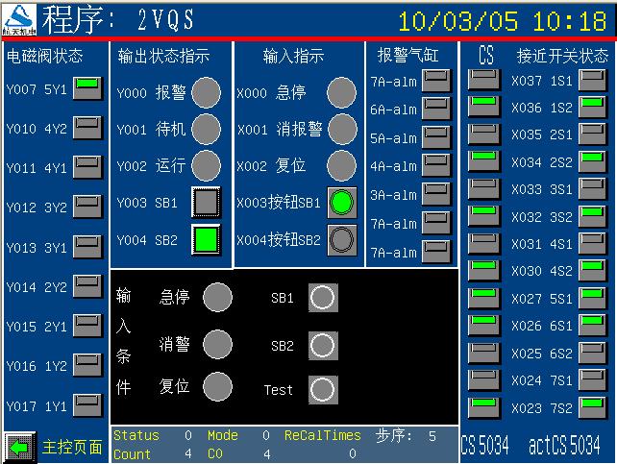Click the Y000 alarm status lamp
Viewport: 617px width, 464px height.
click(206, 94)
